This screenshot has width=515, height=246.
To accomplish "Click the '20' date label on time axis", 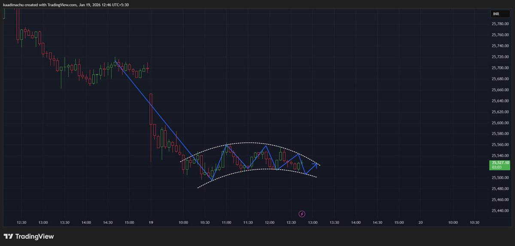I will pyautogui.click(x=421, y=223).
